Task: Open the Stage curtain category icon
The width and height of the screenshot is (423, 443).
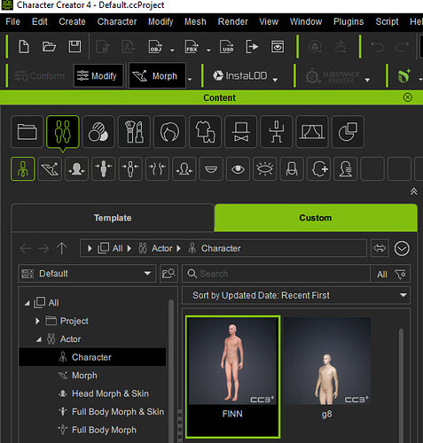Action: 312,132
